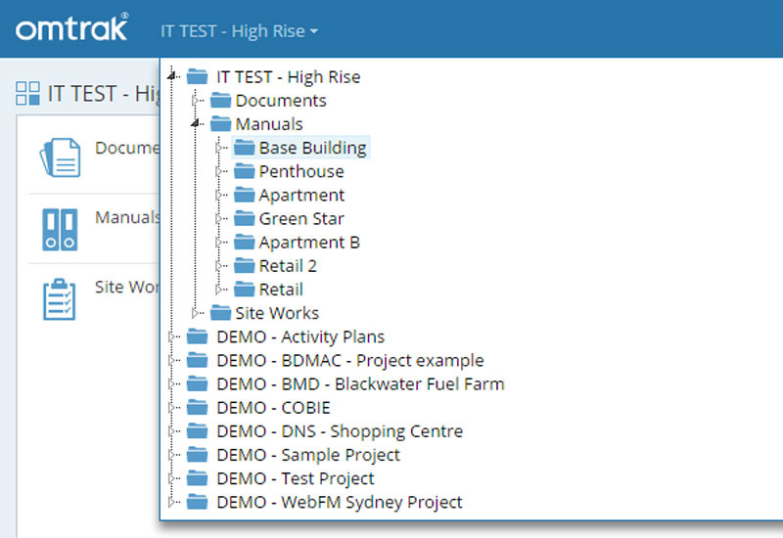The height and width of the screenshot is (538, 783).
Task: Select the Penthouse label
Action: click(x=301, y=172)
